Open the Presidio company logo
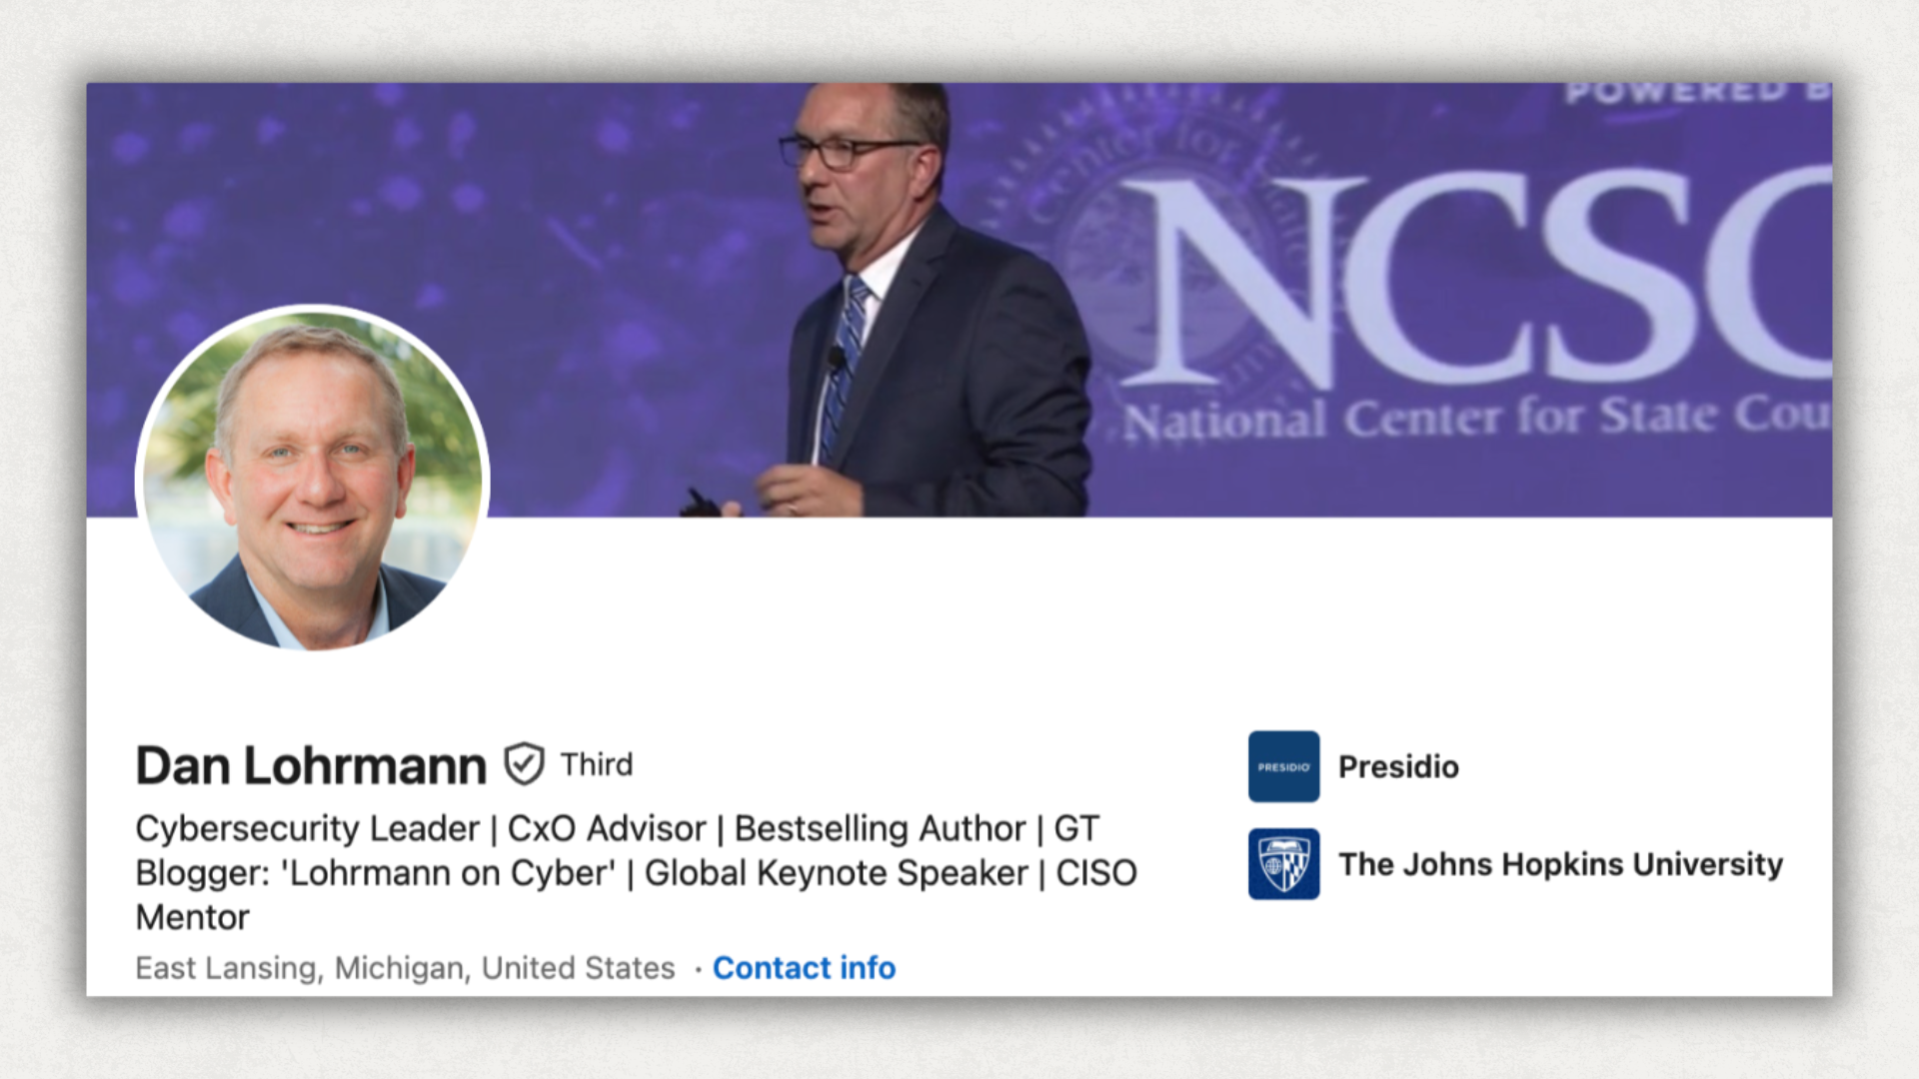1919x1079 pixels. coord(1283,766)
